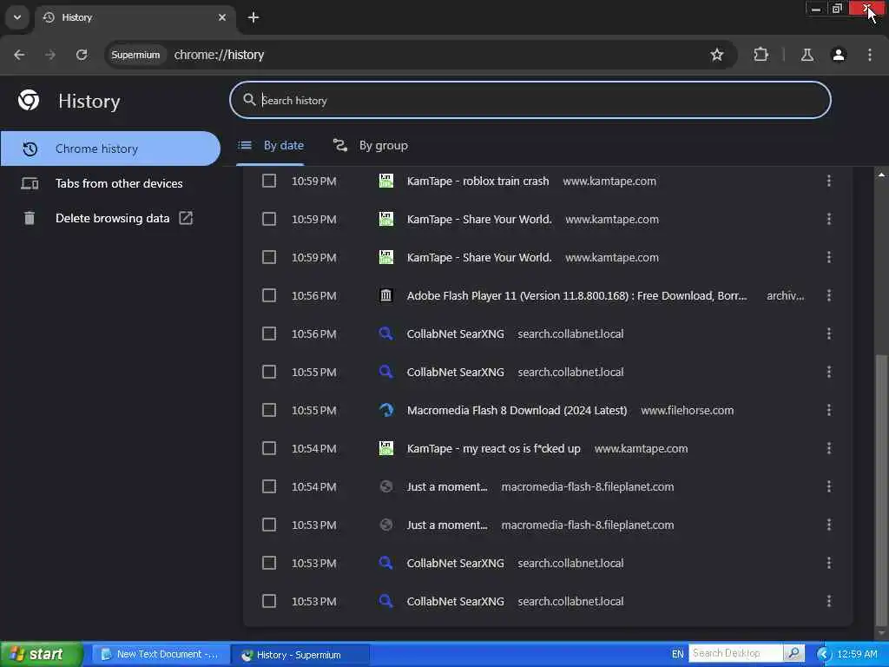
Task: Check the 10:55 PM CollabNet SearXNG entry
Action: (x=269, y=372)
